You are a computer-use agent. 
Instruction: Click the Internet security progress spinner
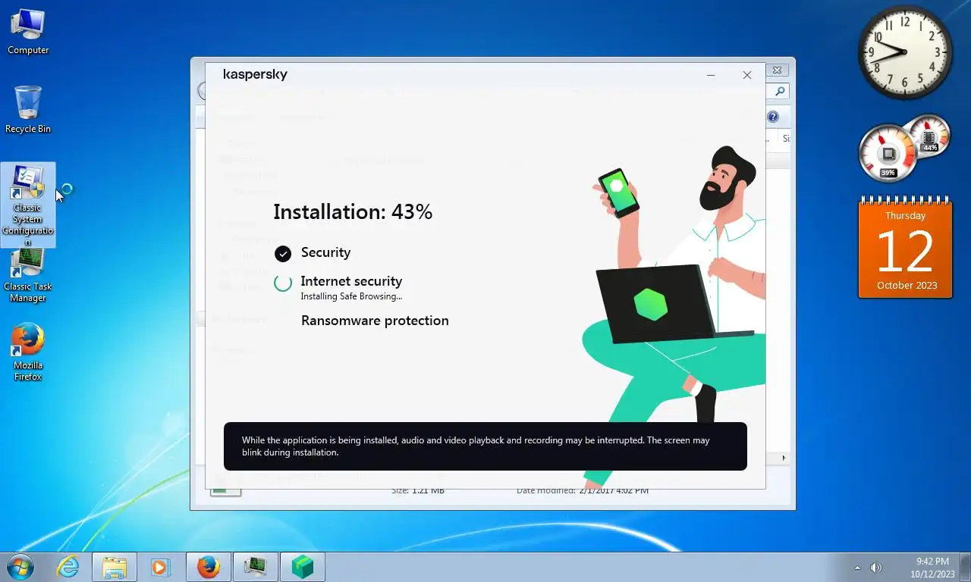283,283
